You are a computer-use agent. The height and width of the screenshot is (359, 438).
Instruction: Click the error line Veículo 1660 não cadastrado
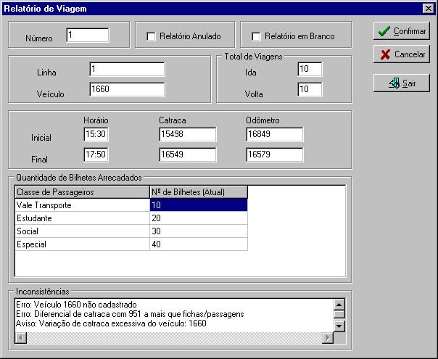tap(76, 305)
